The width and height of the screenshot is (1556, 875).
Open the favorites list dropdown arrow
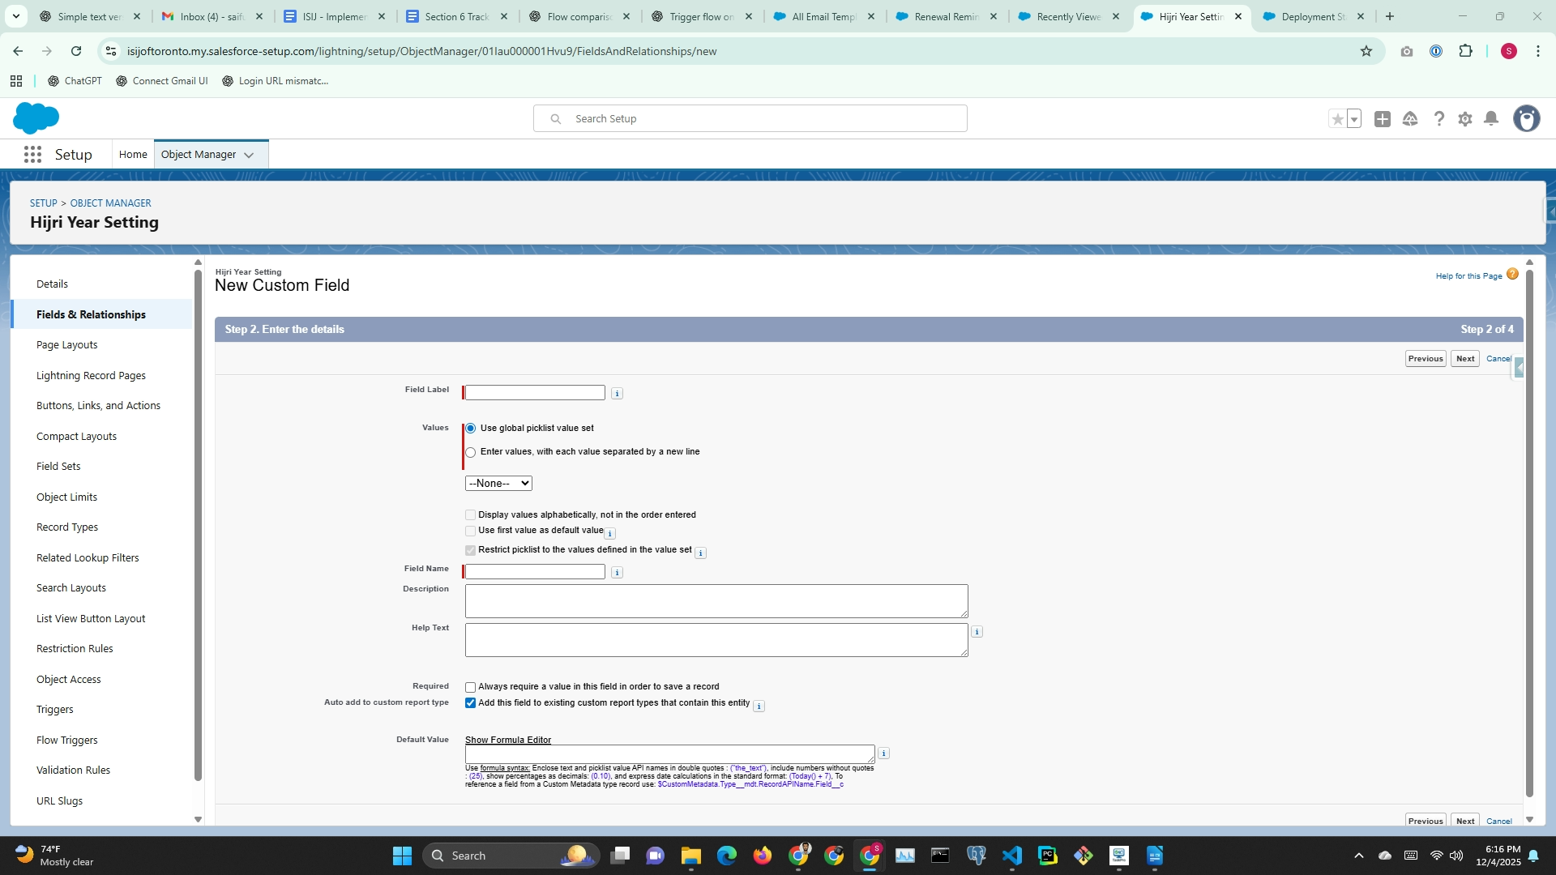pos(1354,119)
